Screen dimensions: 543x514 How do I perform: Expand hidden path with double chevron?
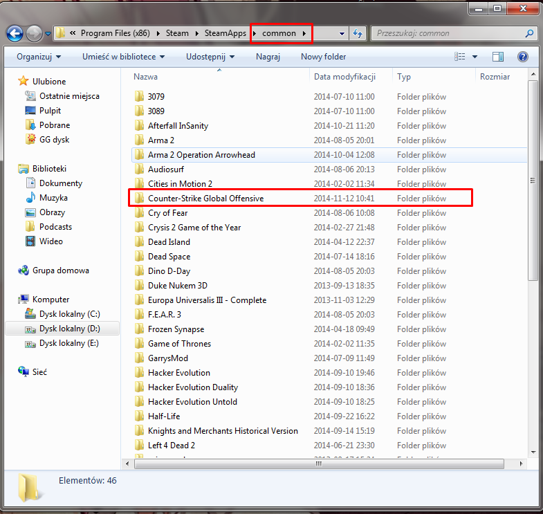coord(73,33)
